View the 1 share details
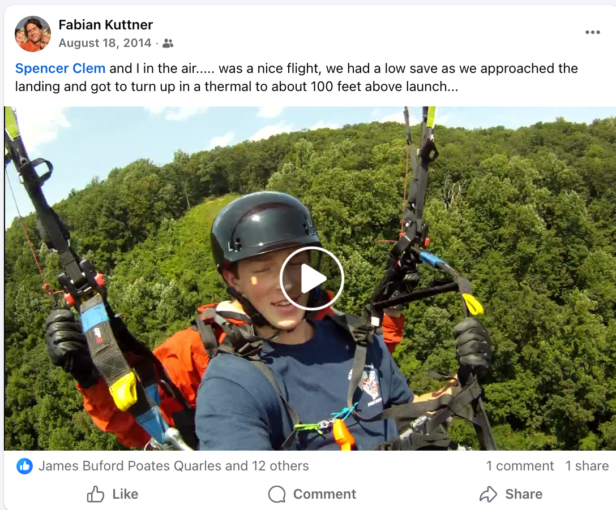 (x=587, y=466)
